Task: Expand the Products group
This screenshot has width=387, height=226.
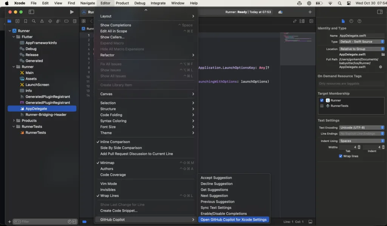Action: coord(14,121)
